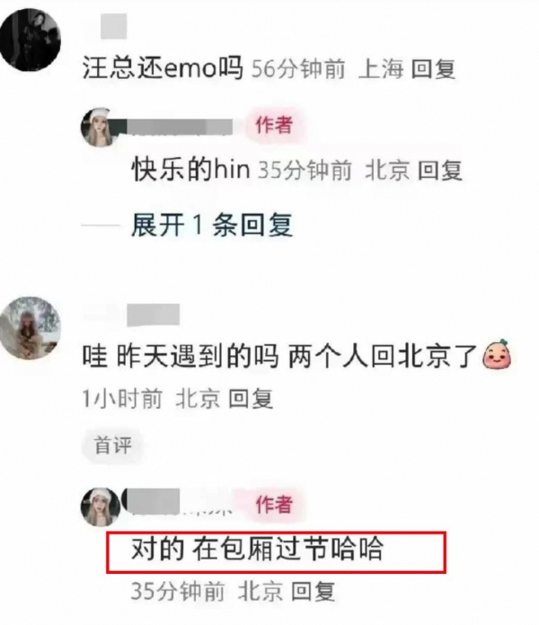Reply to the 快乐的hin comment

[x=440, y=171]
